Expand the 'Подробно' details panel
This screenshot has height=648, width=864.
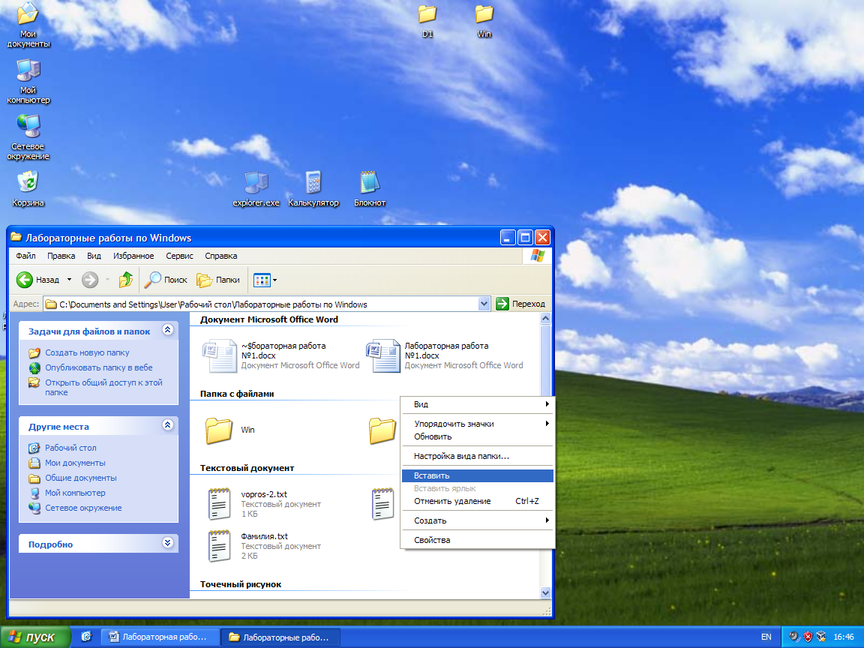pyautogui.click(x=167, y=543)
